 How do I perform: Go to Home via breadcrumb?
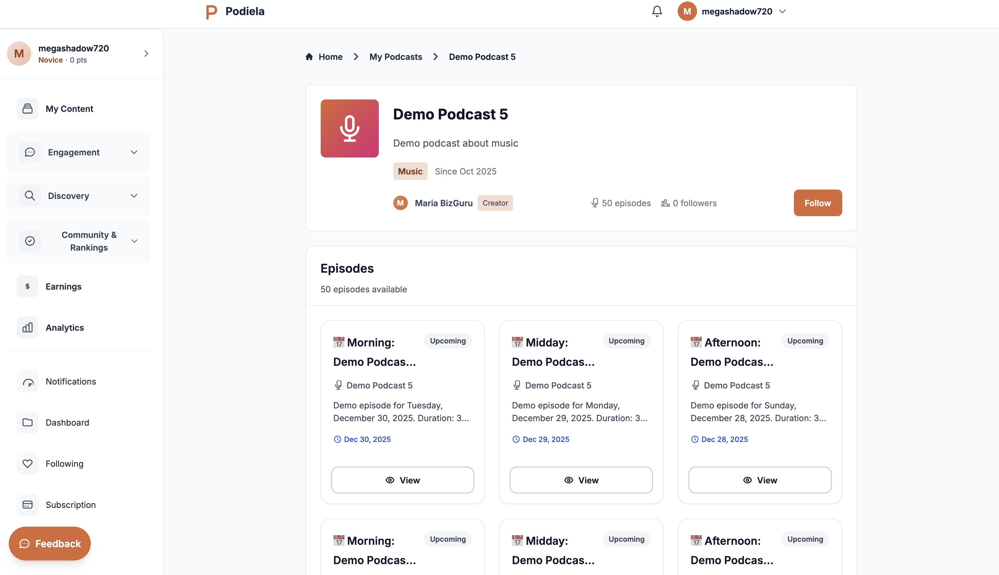point(330,57)
